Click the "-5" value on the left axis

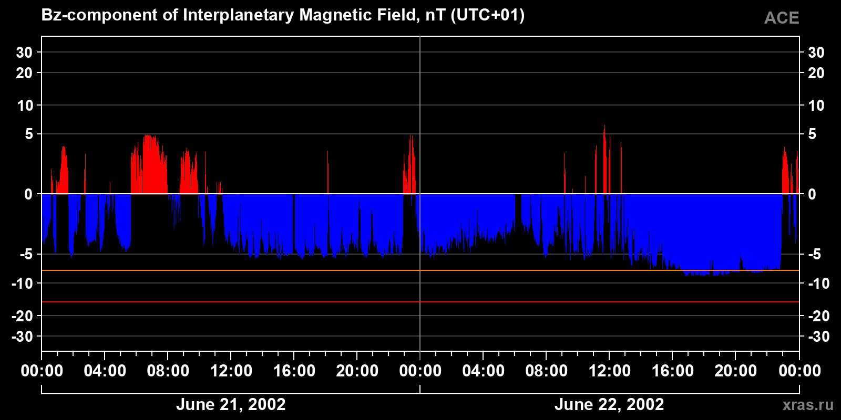coord(26,255)
